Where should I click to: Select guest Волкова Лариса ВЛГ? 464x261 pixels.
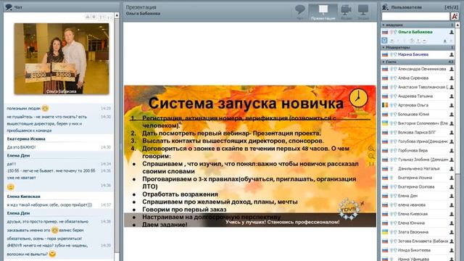417,132
